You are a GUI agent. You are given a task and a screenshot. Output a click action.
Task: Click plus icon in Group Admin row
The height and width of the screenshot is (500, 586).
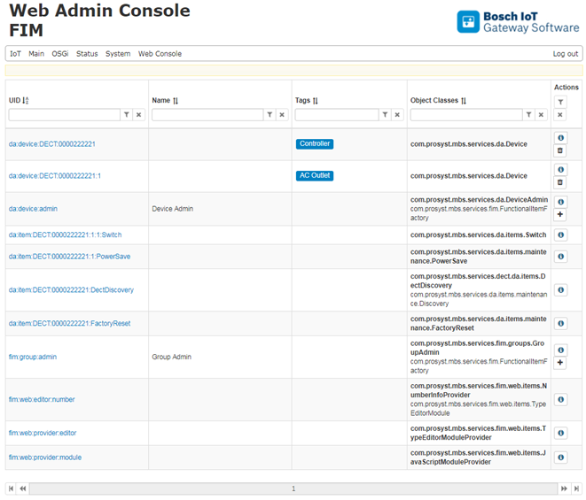coord(560,363)
